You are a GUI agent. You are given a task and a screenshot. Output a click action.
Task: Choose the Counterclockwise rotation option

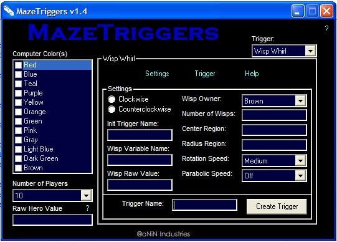pyautogui.click(x=112, y=109)
